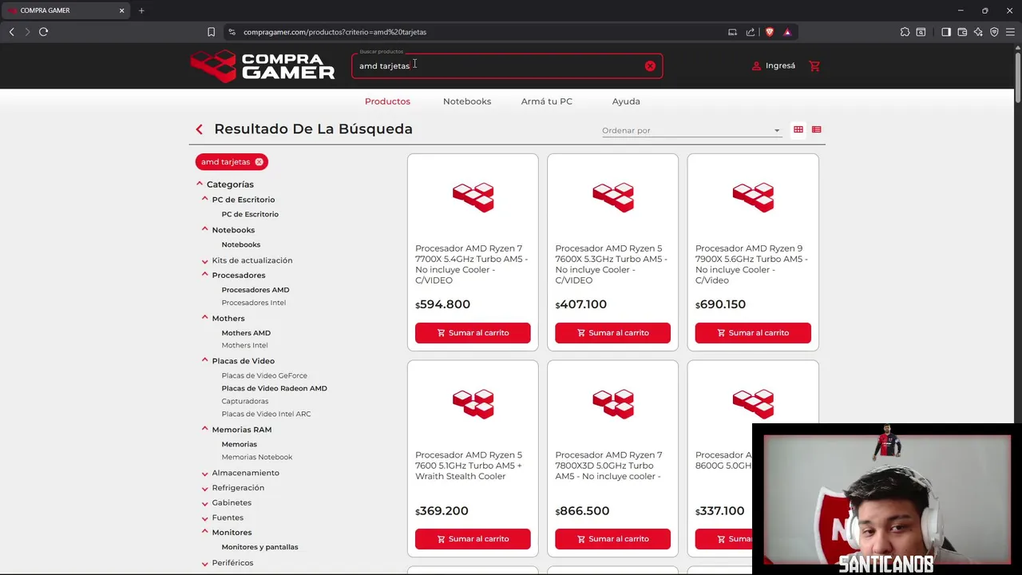Viewport: 1022px width, 575px height.
Task: Open the Brave VPN icon
Action: tap(994, 32)
